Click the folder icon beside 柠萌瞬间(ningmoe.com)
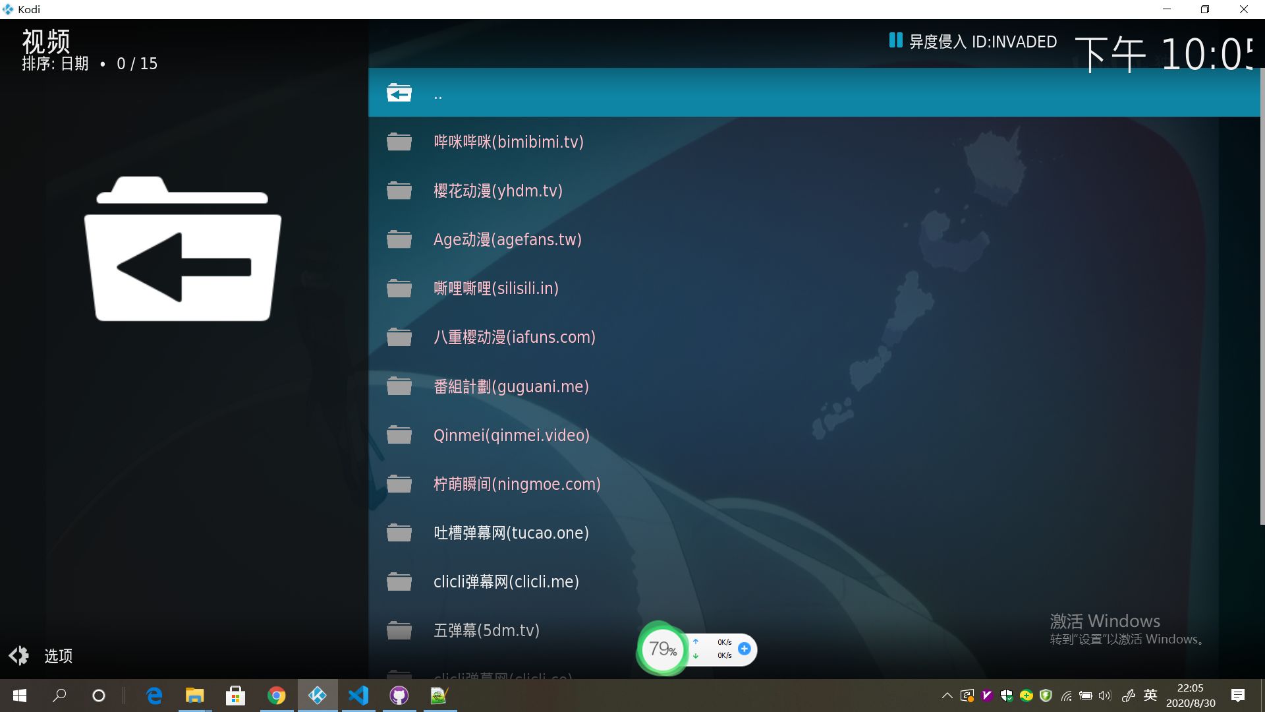Image resolution: width=1265 pixels, height=712 pixels. (399, 484)
